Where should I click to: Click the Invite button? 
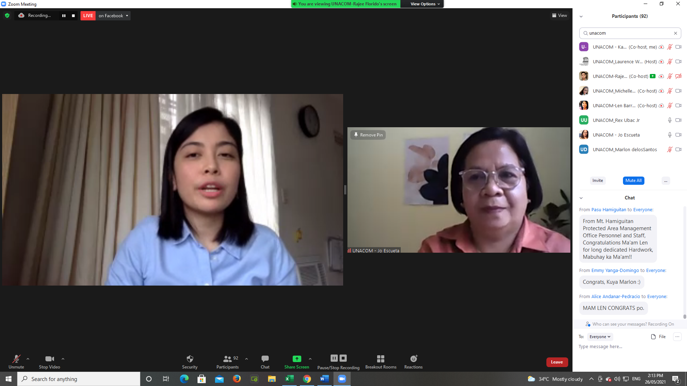point(598,180)
